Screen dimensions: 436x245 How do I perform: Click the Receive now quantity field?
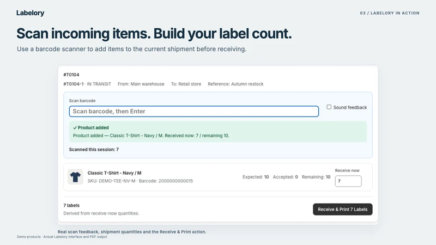[x=348, y=181]
